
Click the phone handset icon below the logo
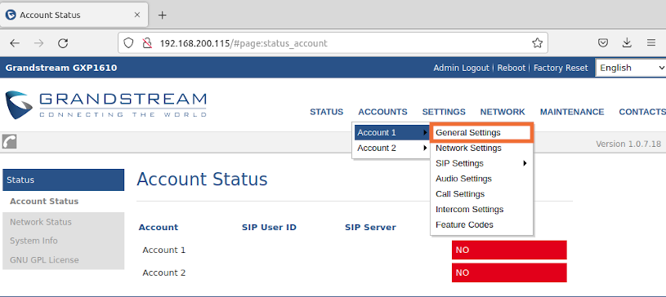click(9, 142)
